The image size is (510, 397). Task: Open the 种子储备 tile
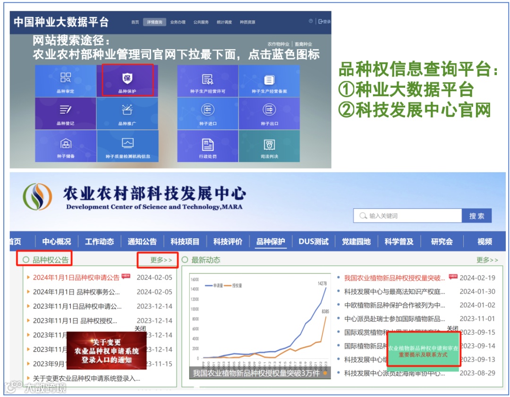click(x=66, y=146)
